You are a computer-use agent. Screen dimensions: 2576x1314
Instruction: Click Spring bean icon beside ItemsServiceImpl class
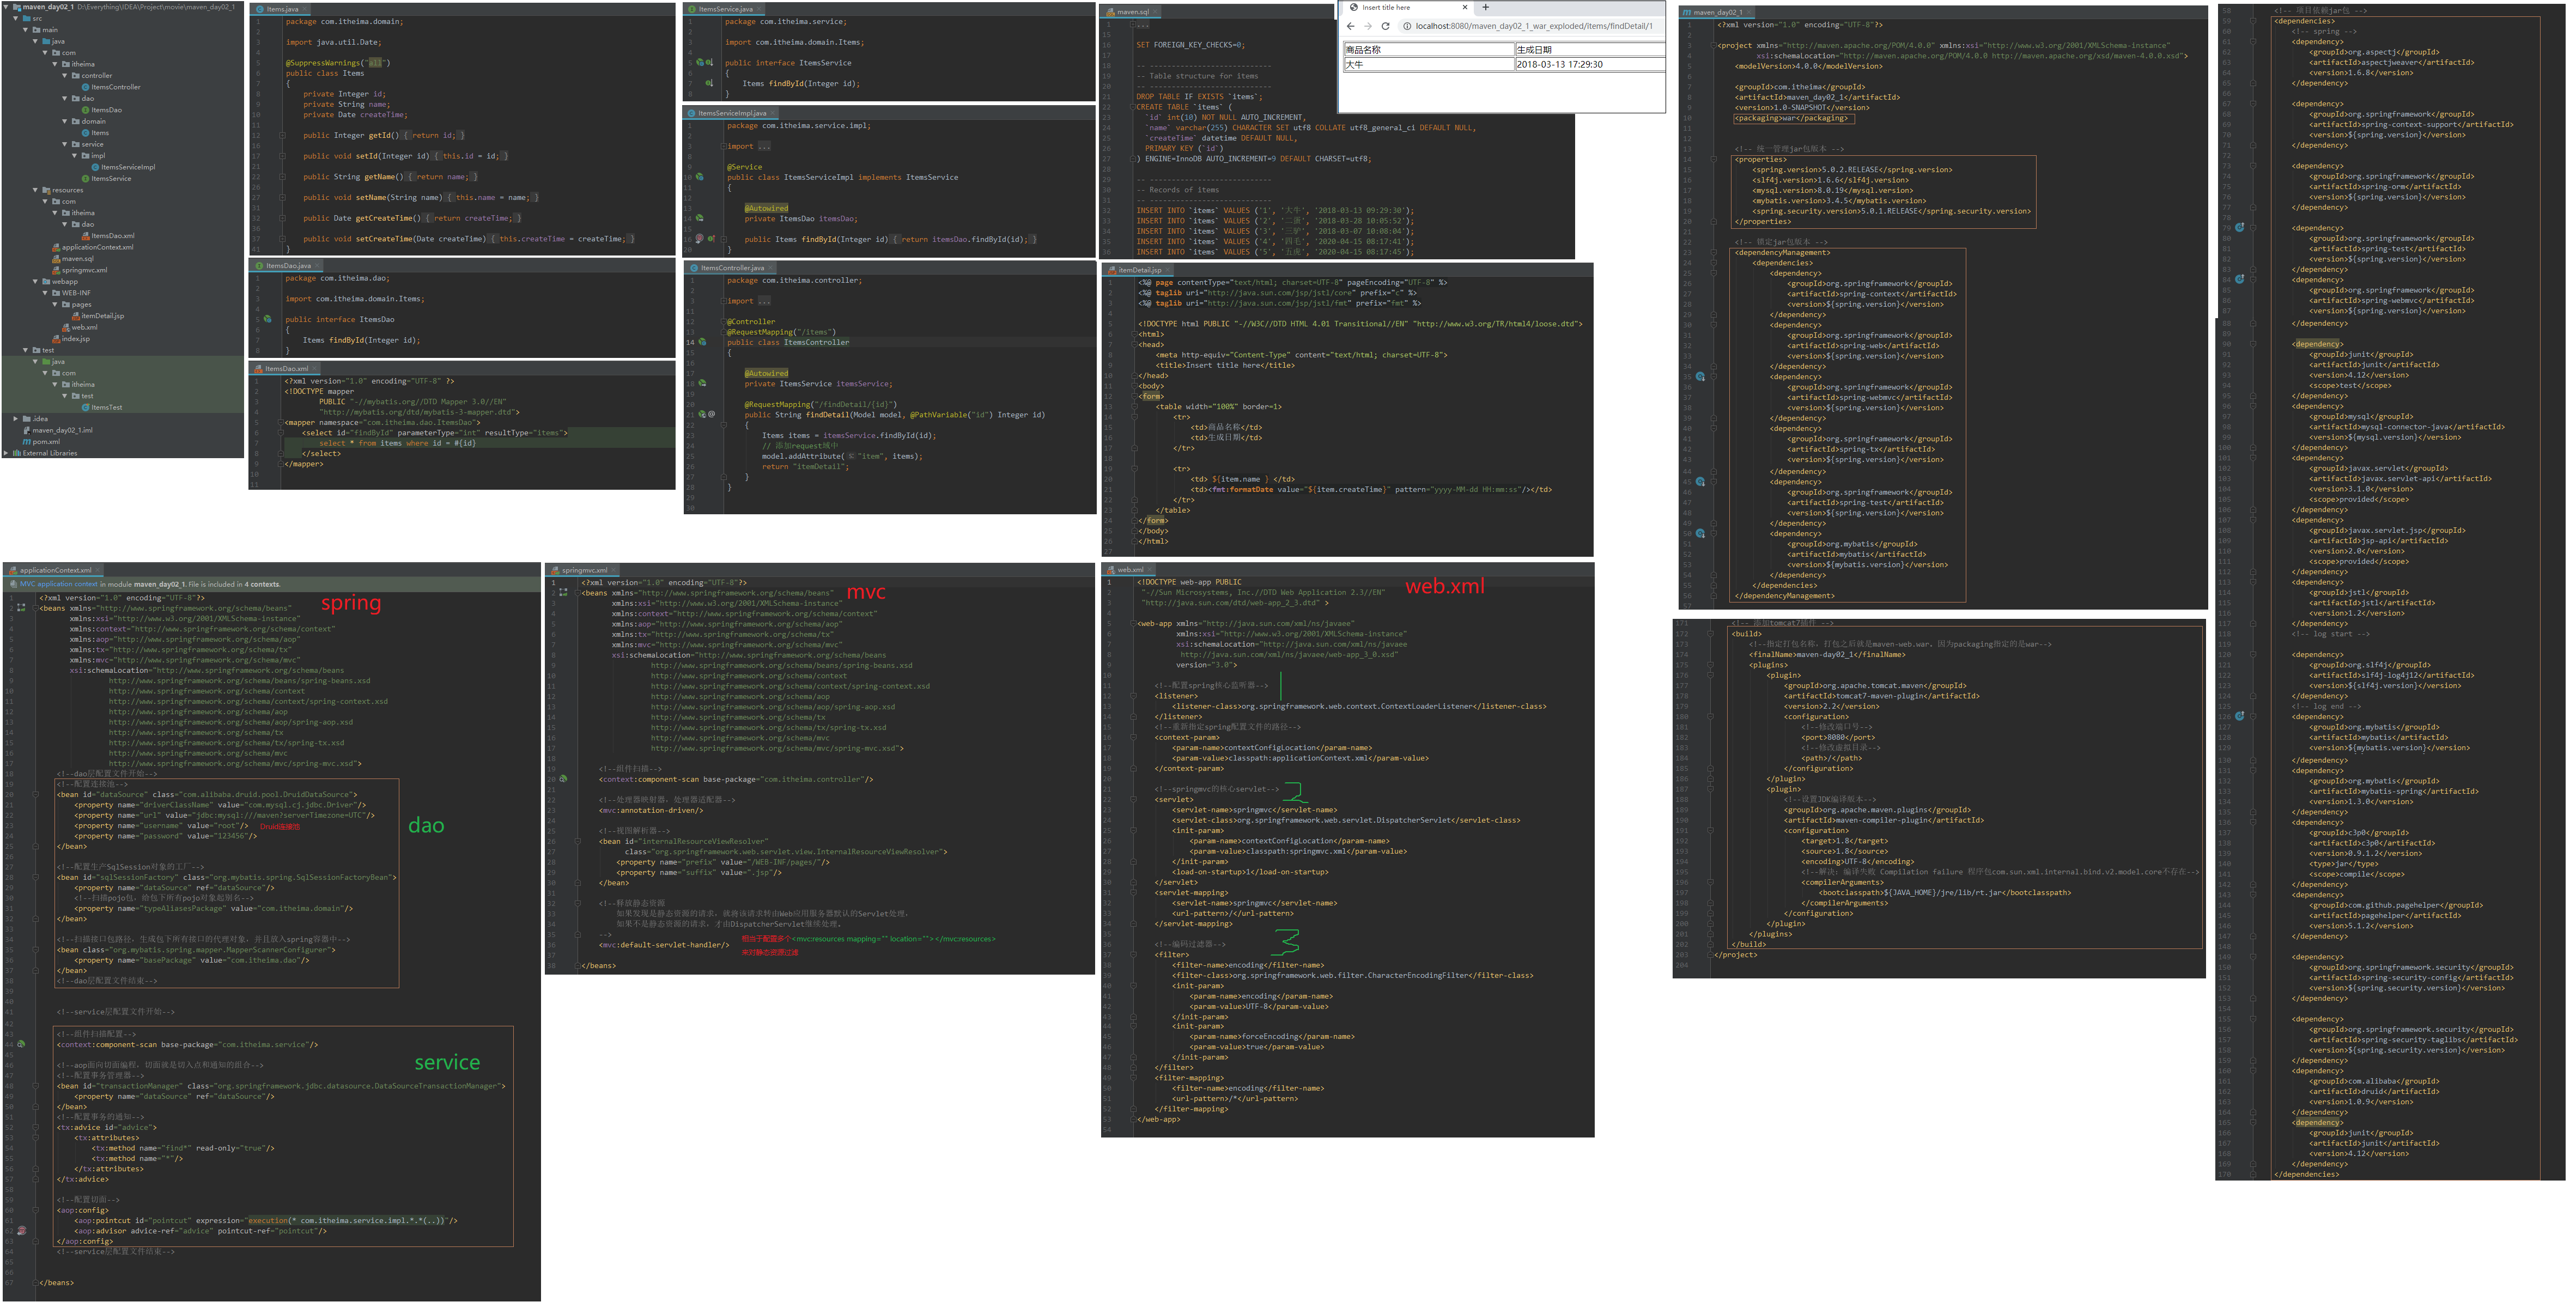699,177
